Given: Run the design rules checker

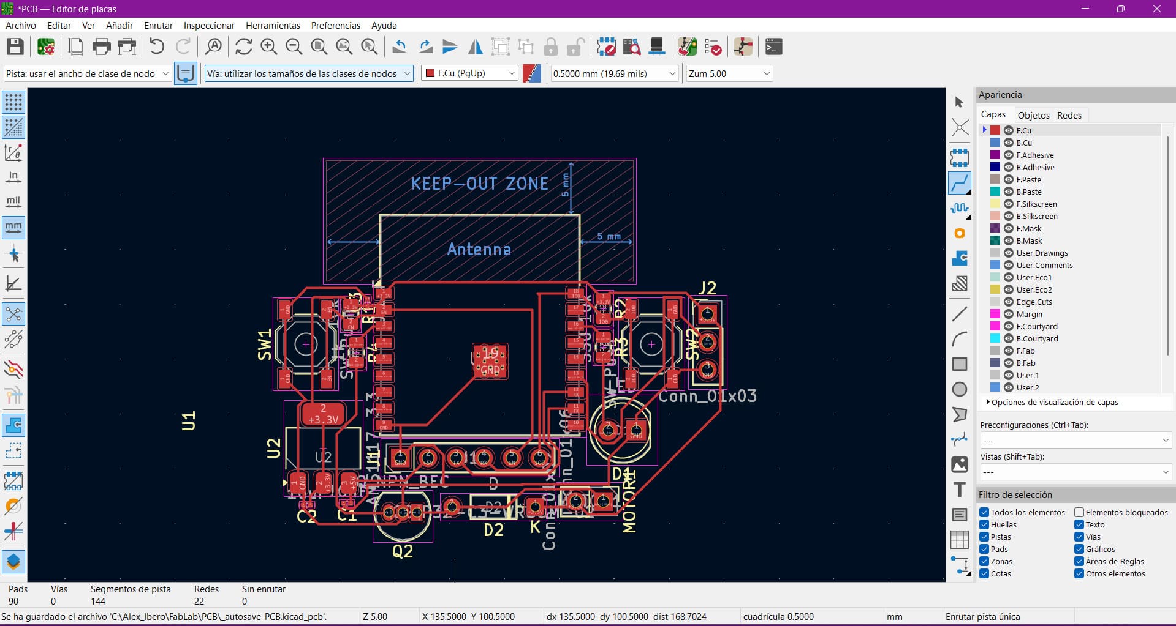Looking at the screenshot, I should click(x=713, y=47).
